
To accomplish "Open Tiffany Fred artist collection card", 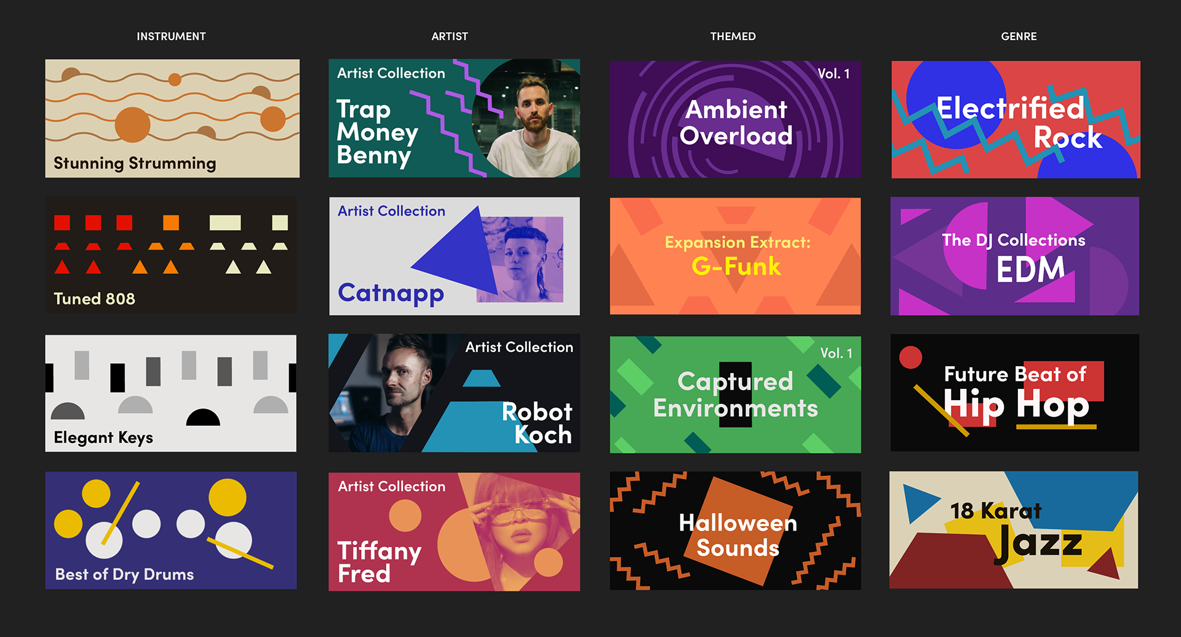I will [454, 532].
